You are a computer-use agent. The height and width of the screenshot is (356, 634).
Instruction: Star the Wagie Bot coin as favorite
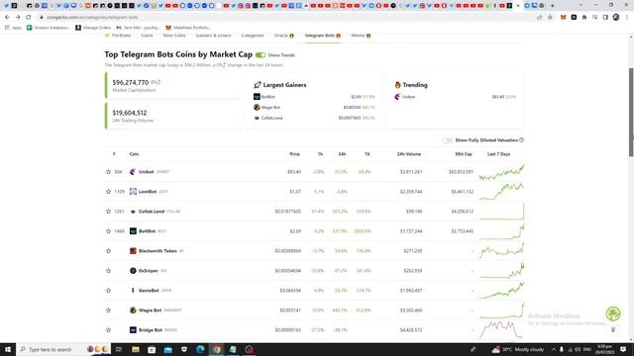[x=108, y=310]
